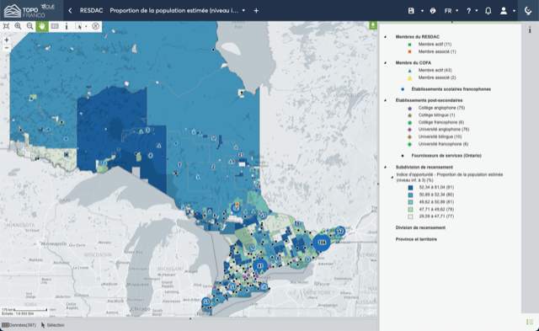Screen dimensions: 539x331
Task: Select the information identify tool
Action: (x=67, y=26)
